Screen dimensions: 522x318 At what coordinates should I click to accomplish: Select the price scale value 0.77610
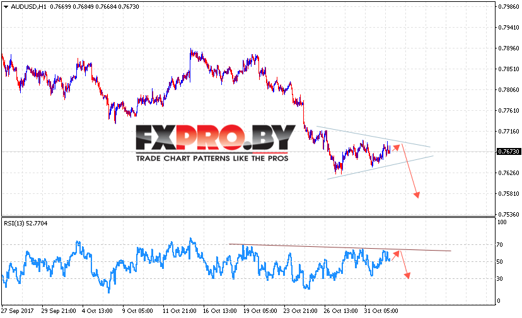coord(509,111)
